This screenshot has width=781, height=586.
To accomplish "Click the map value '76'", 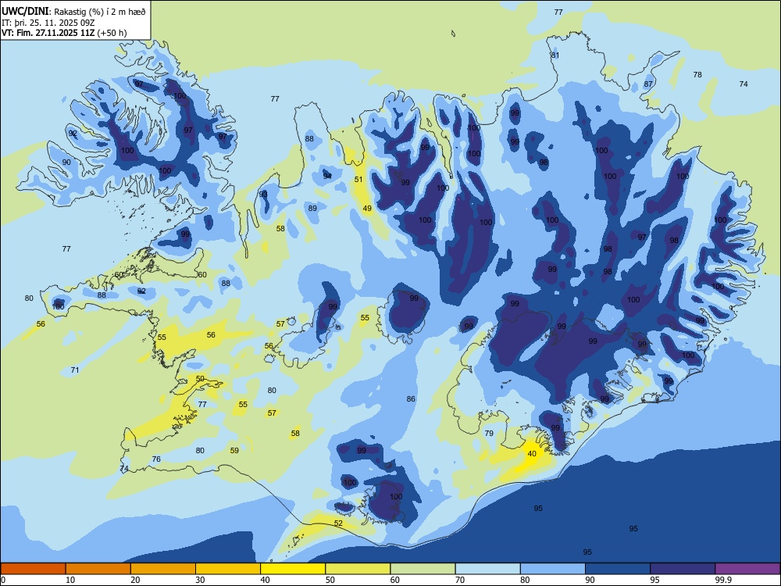I will 156,459.
